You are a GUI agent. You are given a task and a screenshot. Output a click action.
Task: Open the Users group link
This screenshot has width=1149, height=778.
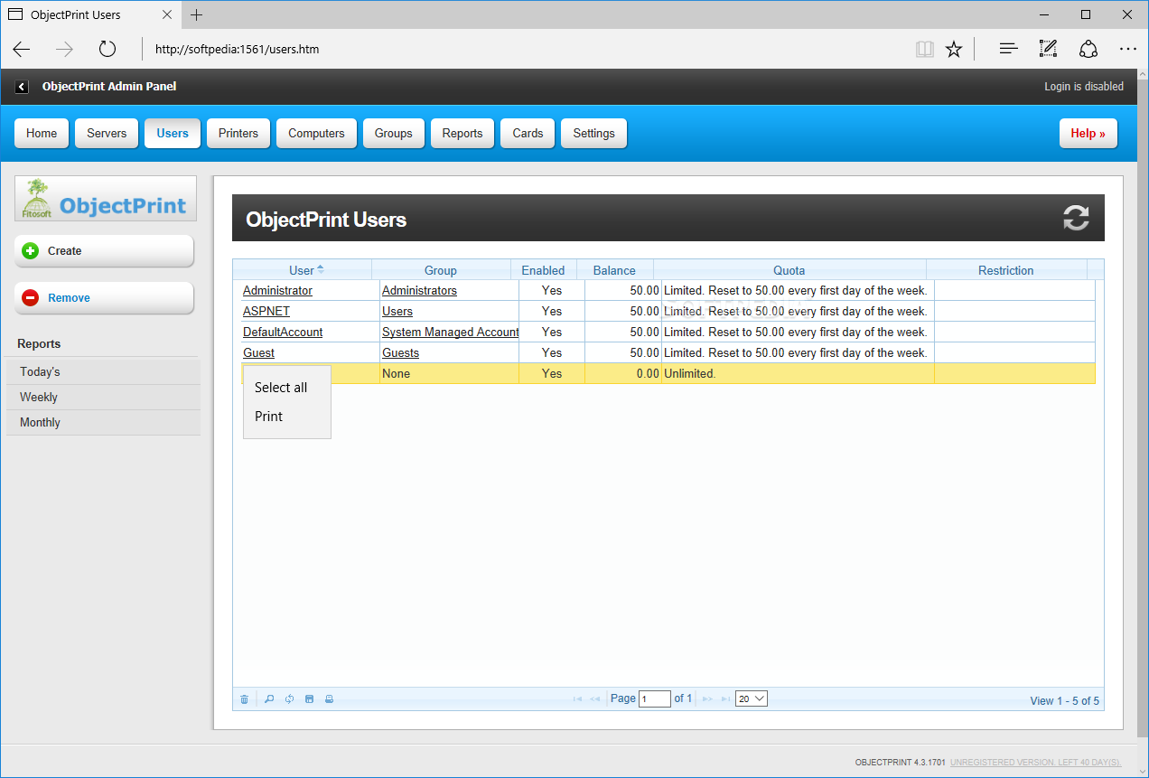[x=397, y=312]
